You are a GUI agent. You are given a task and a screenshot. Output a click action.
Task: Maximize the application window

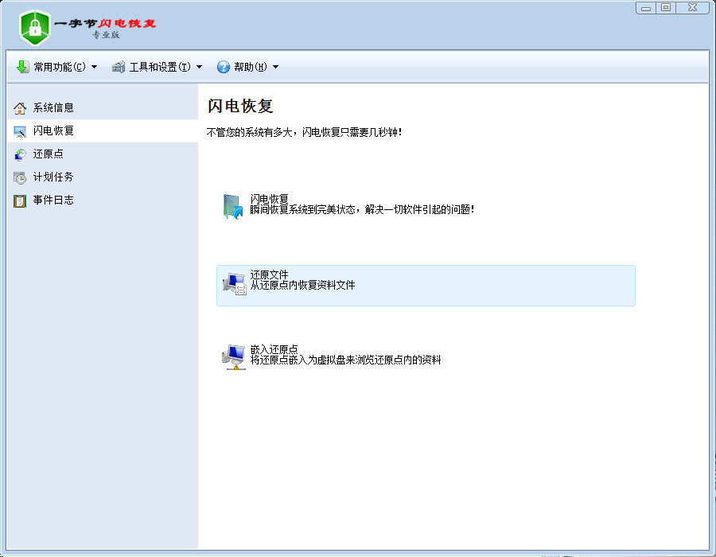click(x=666, y=8)
